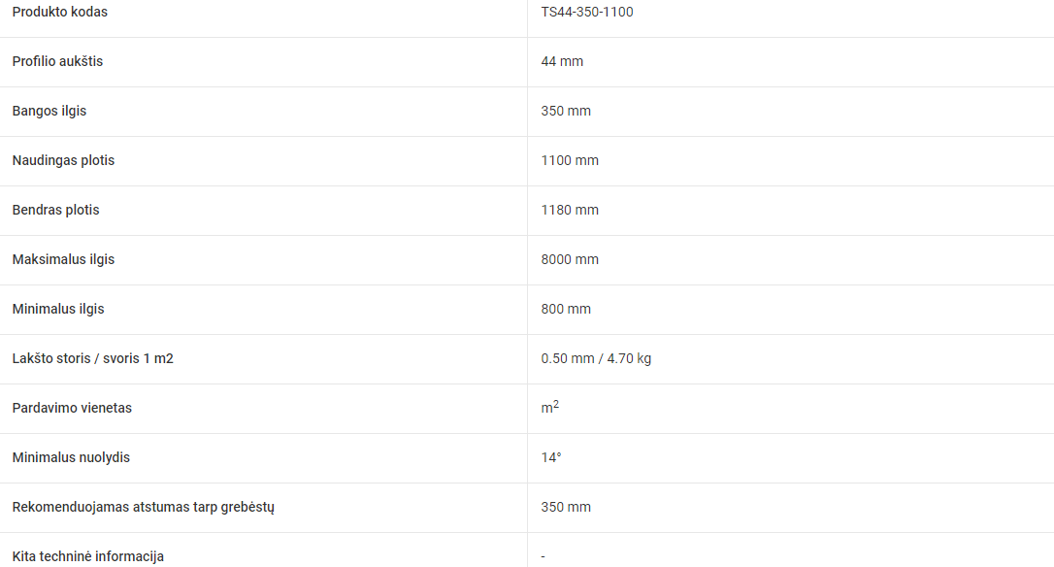Click the Maksimalus ilgis label

63,259
